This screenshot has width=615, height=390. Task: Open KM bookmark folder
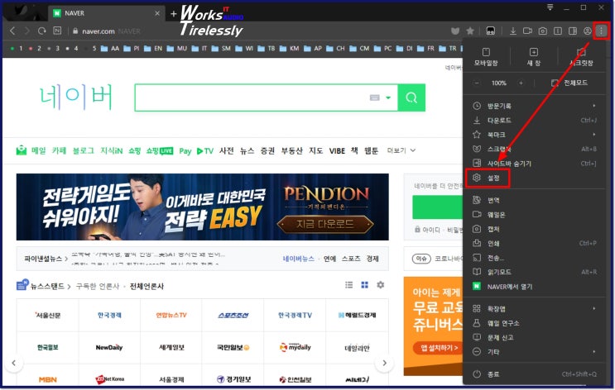(290, 49)
